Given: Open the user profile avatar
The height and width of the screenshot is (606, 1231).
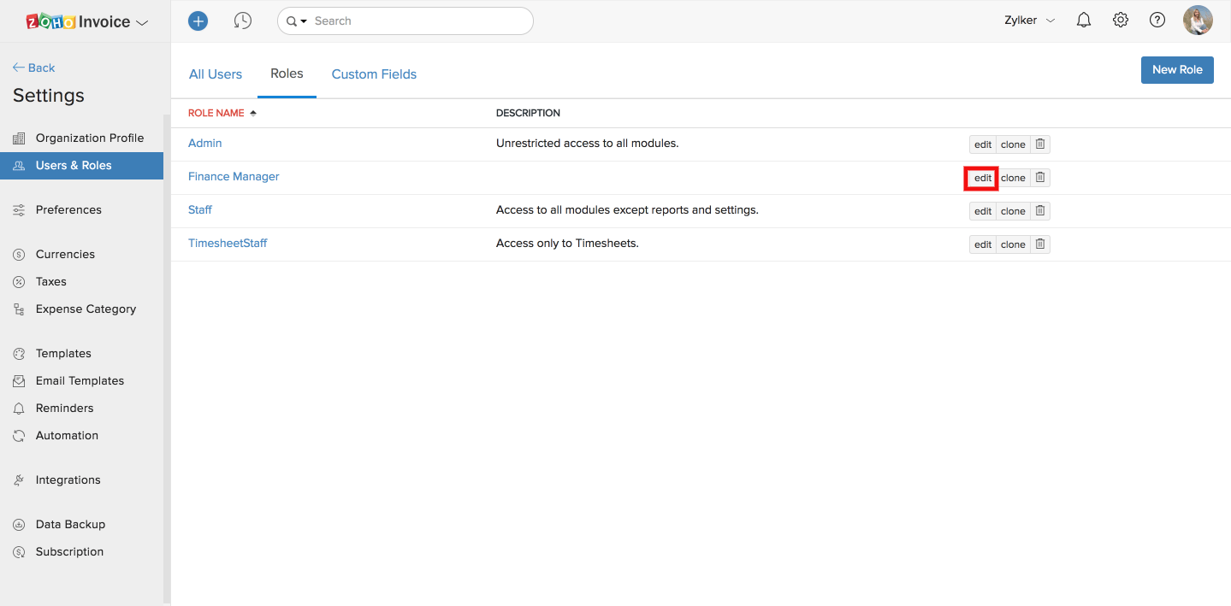Looking at the screenshot, I should (x=1198, y=21).
